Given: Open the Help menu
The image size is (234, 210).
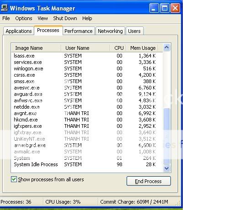Looking at the screenshot, I should (x=87, y=18).
